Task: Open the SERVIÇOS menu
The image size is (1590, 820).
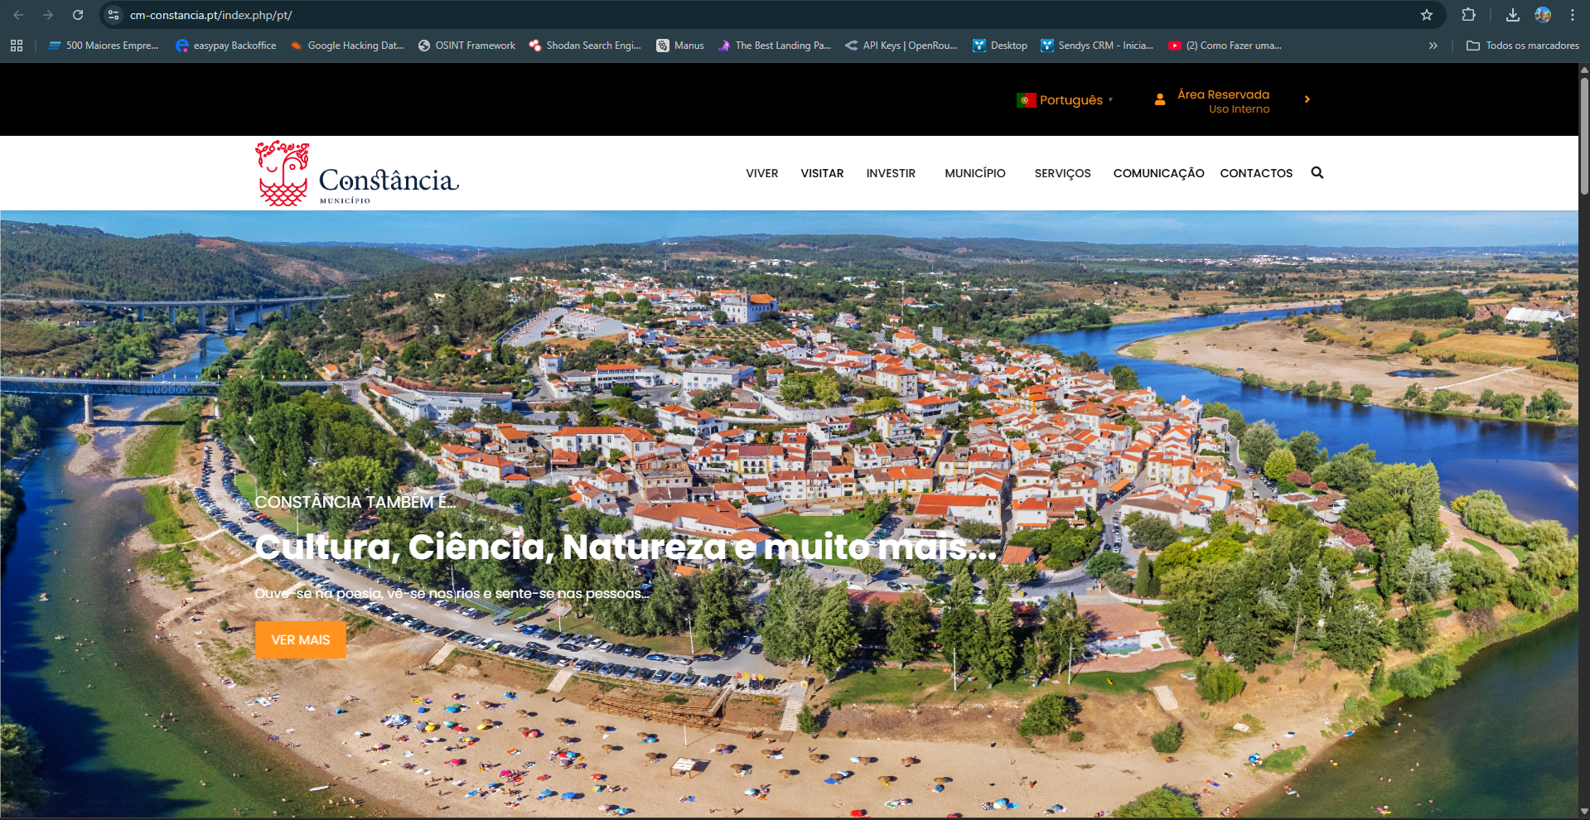Action: pos(1062,173)
